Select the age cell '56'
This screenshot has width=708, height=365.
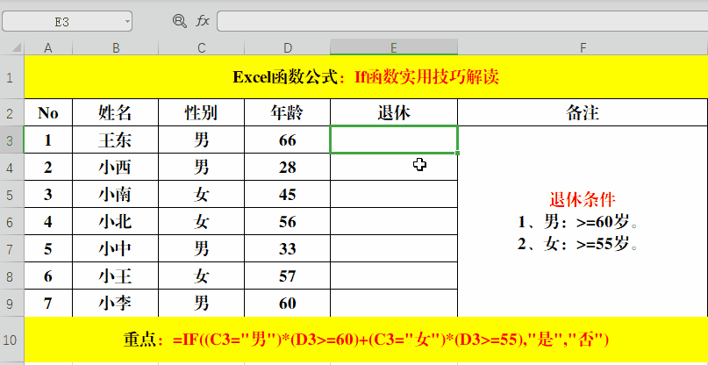(287, 221)
